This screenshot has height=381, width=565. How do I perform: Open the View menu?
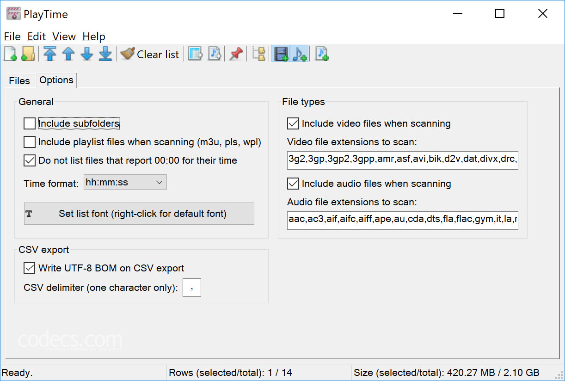(64, 37)
